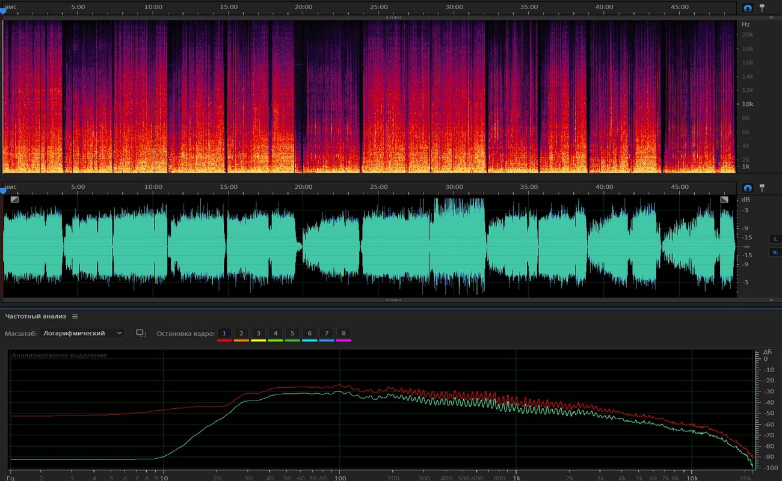Click frame hold button 6
782x481 pixels.
point(310,333)
